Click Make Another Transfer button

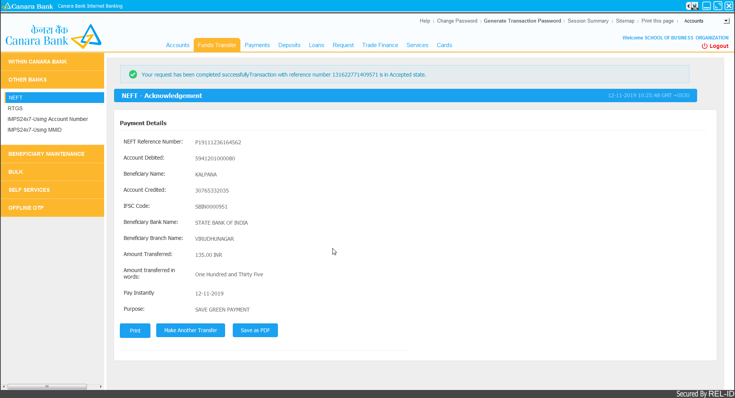click(191, 330)
